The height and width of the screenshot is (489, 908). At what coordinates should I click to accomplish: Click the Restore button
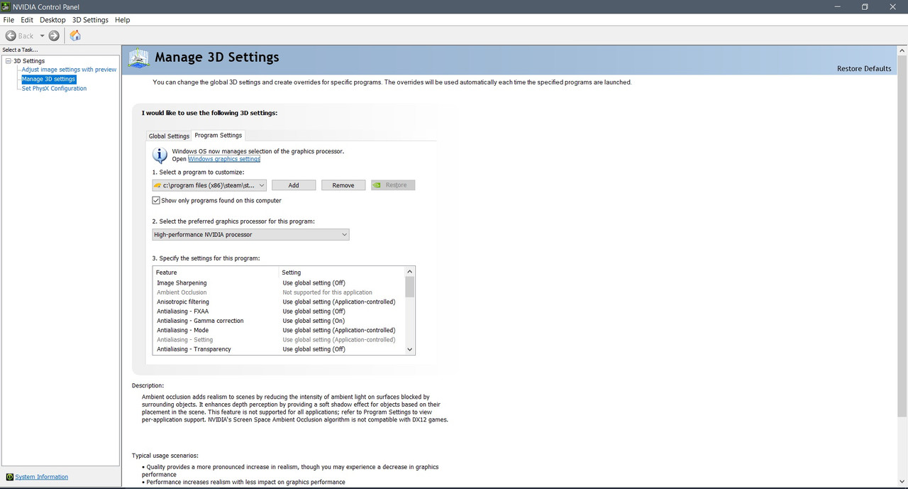(393, 185)
